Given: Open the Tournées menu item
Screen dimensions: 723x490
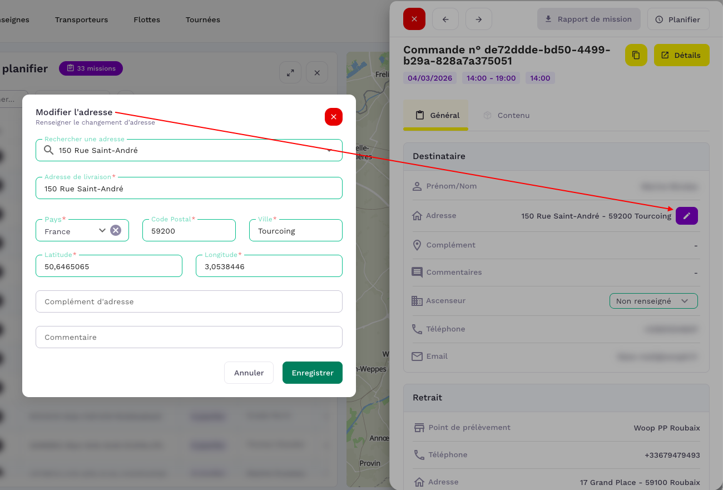Looking at the screenshot, I should point(203,19).
